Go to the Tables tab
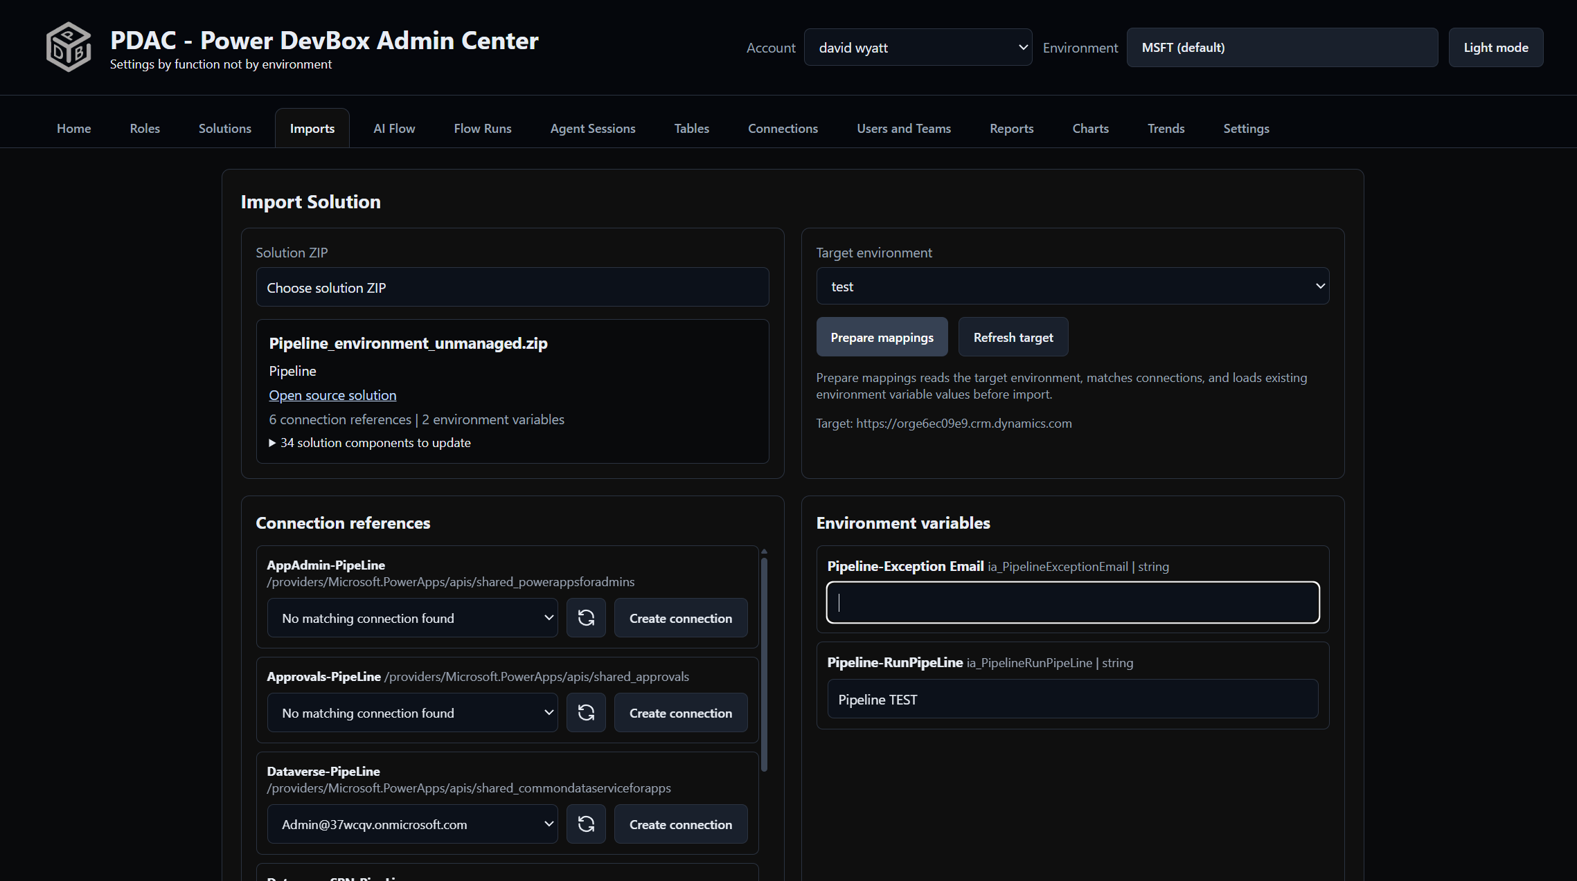Image resolution: width=1577 pixels, height=881 pixels. [x=692, y=128]
